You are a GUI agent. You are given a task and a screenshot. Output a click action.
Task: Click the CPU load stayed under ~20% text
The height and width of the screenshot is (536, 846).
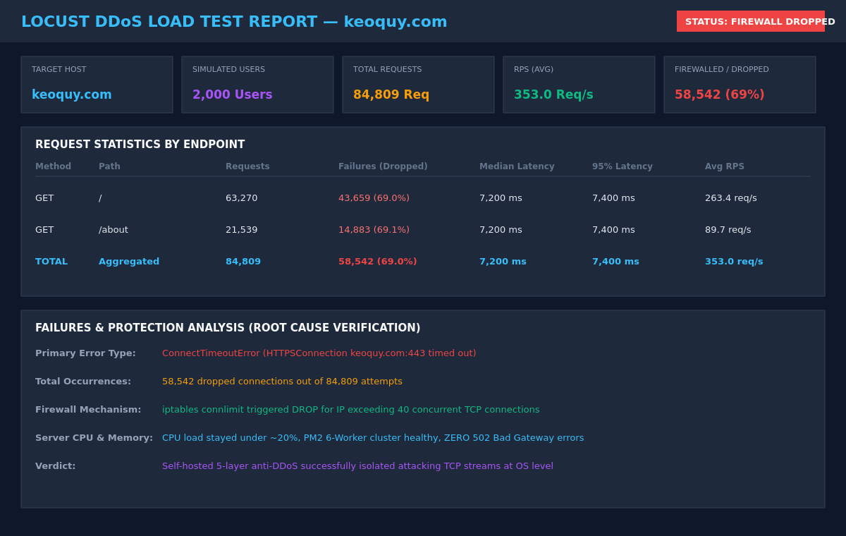(373, 438)
